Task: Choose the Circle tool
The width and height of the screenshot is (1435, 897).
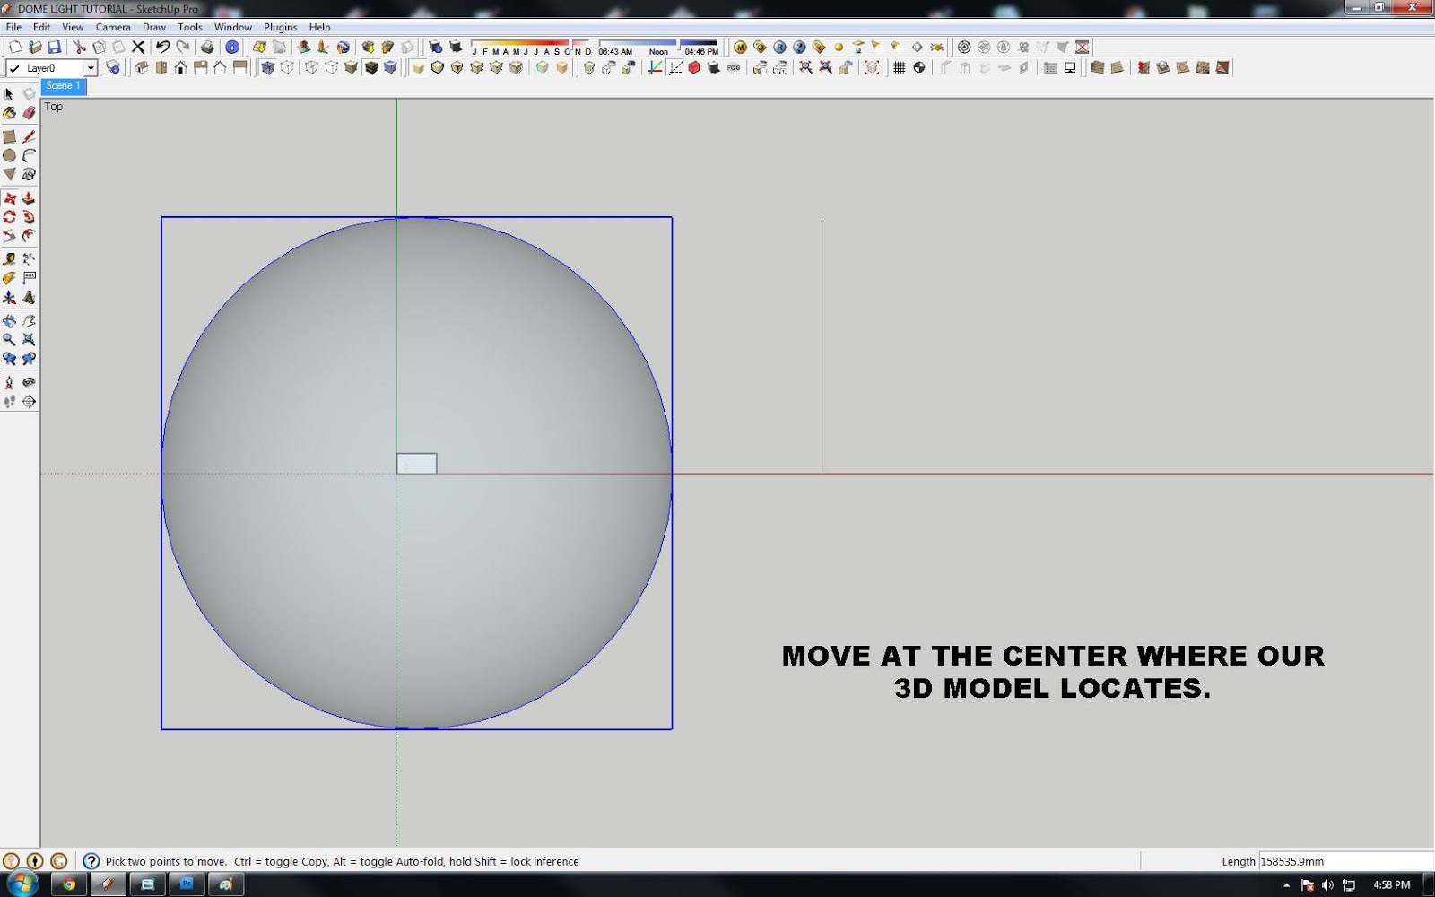Action: pos(10,155)
